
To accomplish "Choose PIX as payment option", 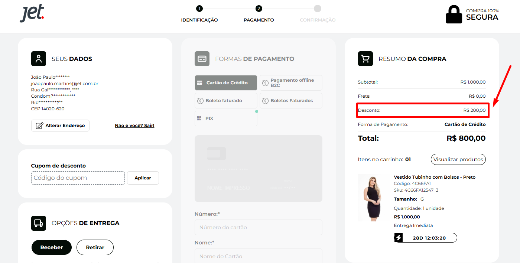I will coord(226,118).
